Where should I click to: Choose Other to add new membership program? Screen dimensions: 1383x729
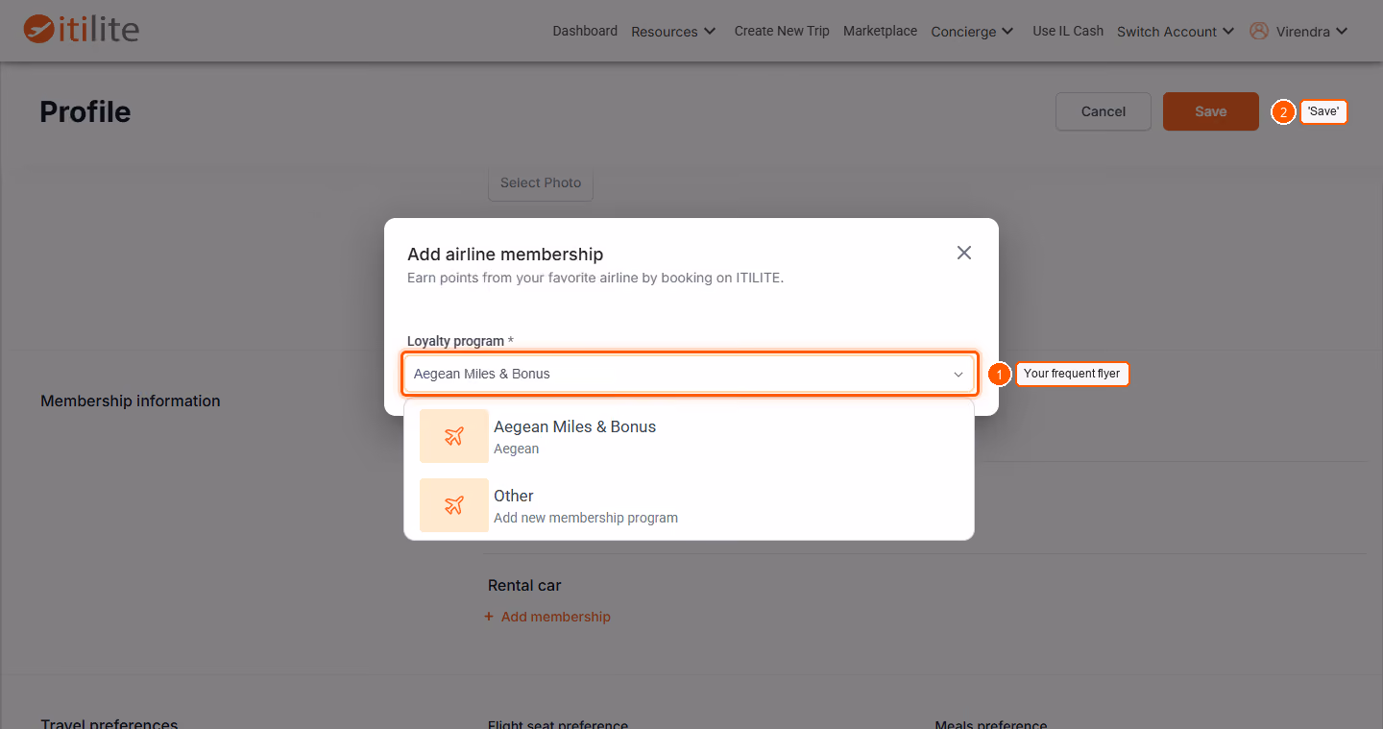point(689,505)
